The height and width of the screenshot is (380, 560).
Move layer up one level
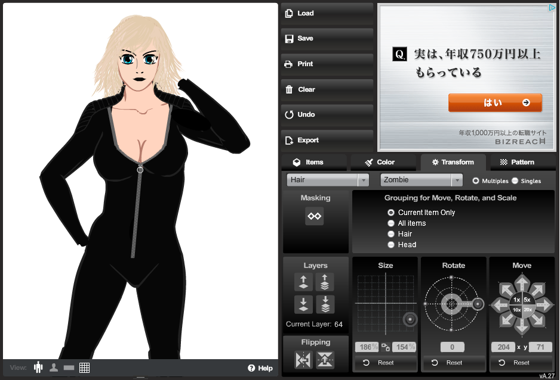pyautogui.click(x=303, y=282)
